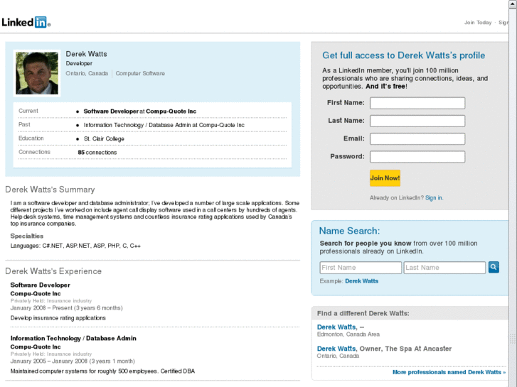Viewport: 517px width, 387px height.
Task: Focus the Last Name signup field
Action: [417, 121]
